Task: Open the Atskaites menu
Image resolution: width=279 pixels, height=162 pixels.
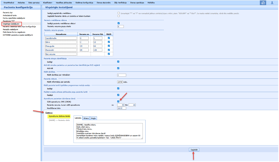Action: click(x=21, y=3)
